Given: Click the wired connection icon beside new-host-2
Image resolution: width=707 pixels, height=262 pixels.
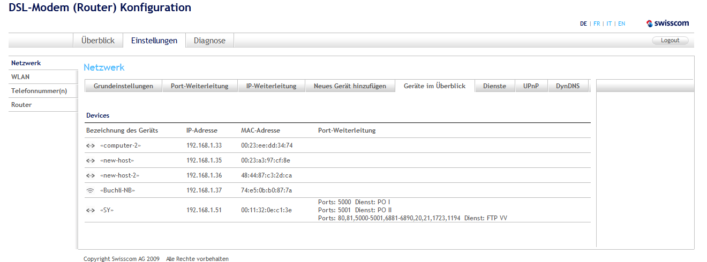Looking at the screenshot, I should coord(90,175).
